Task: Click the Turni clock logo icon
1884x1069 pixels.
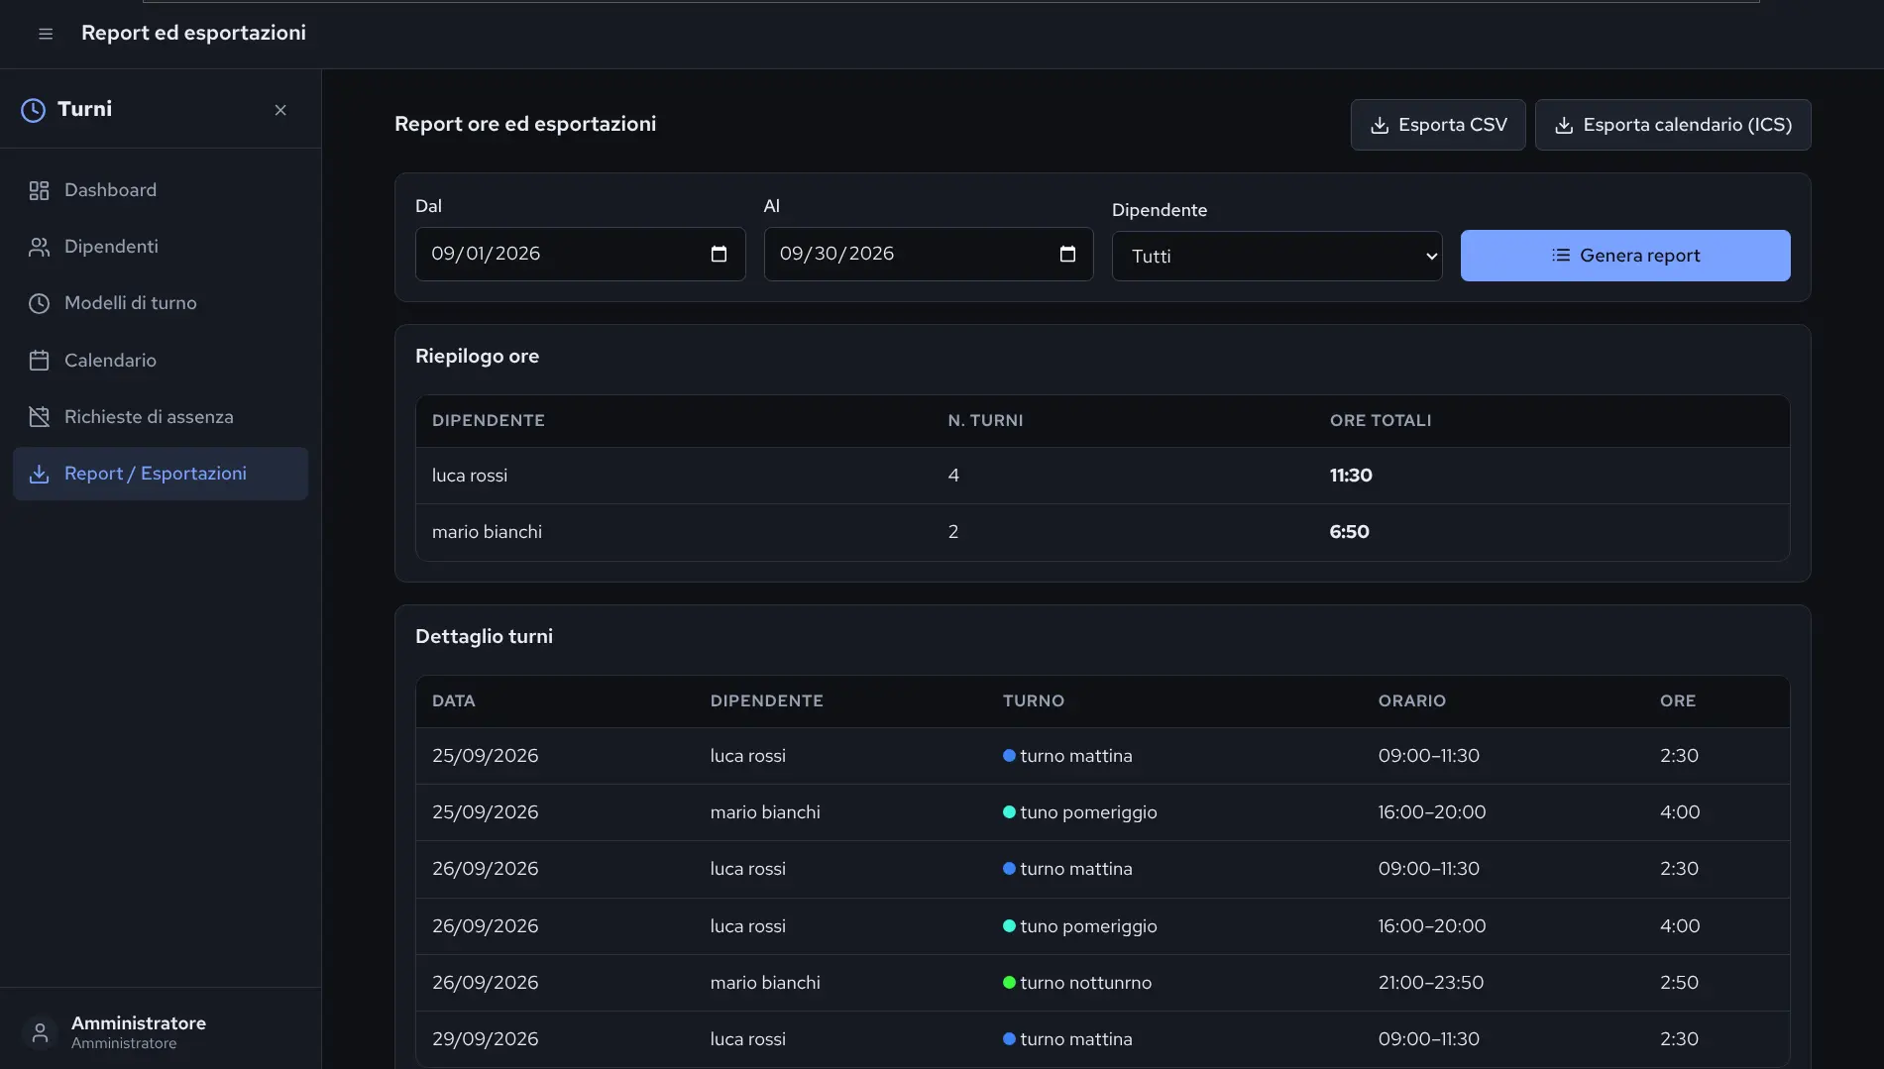Action: [x=34, y=110]
